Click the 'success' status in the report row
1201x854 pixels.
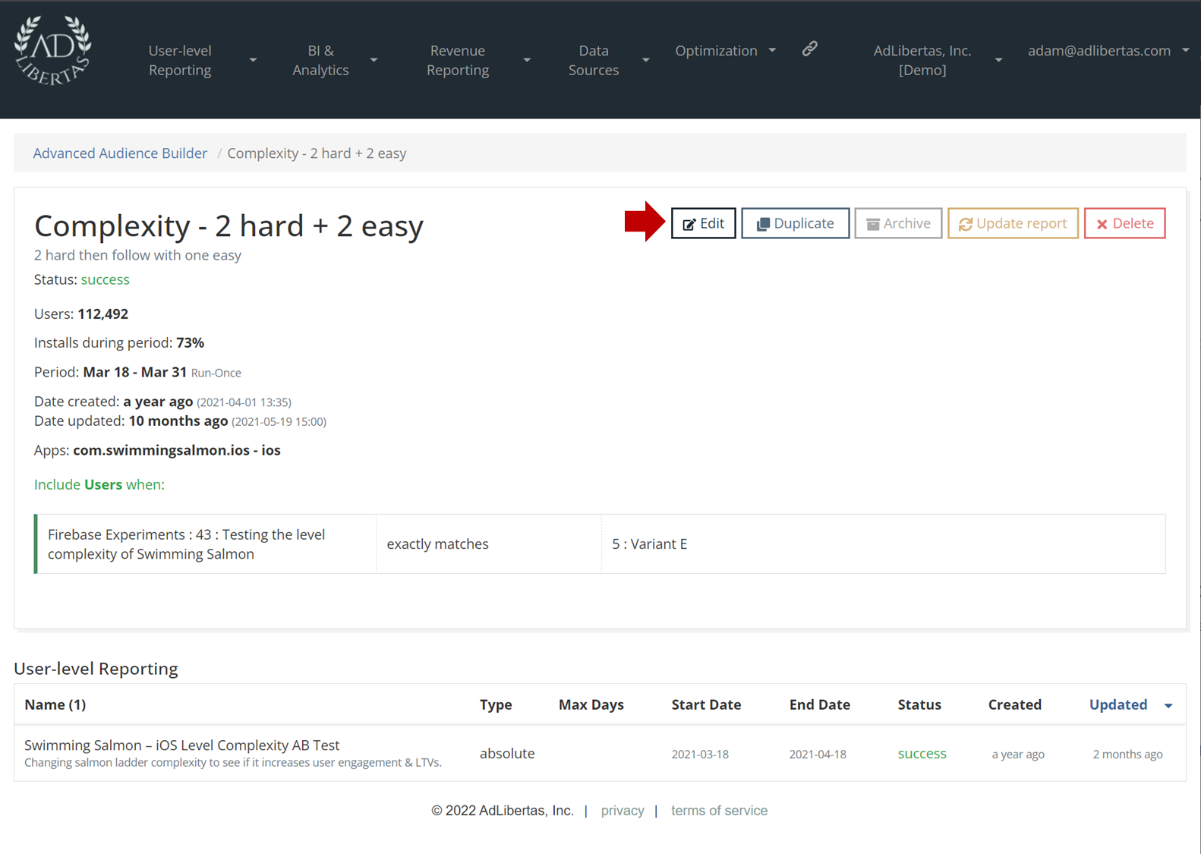[x=922, y=753]
